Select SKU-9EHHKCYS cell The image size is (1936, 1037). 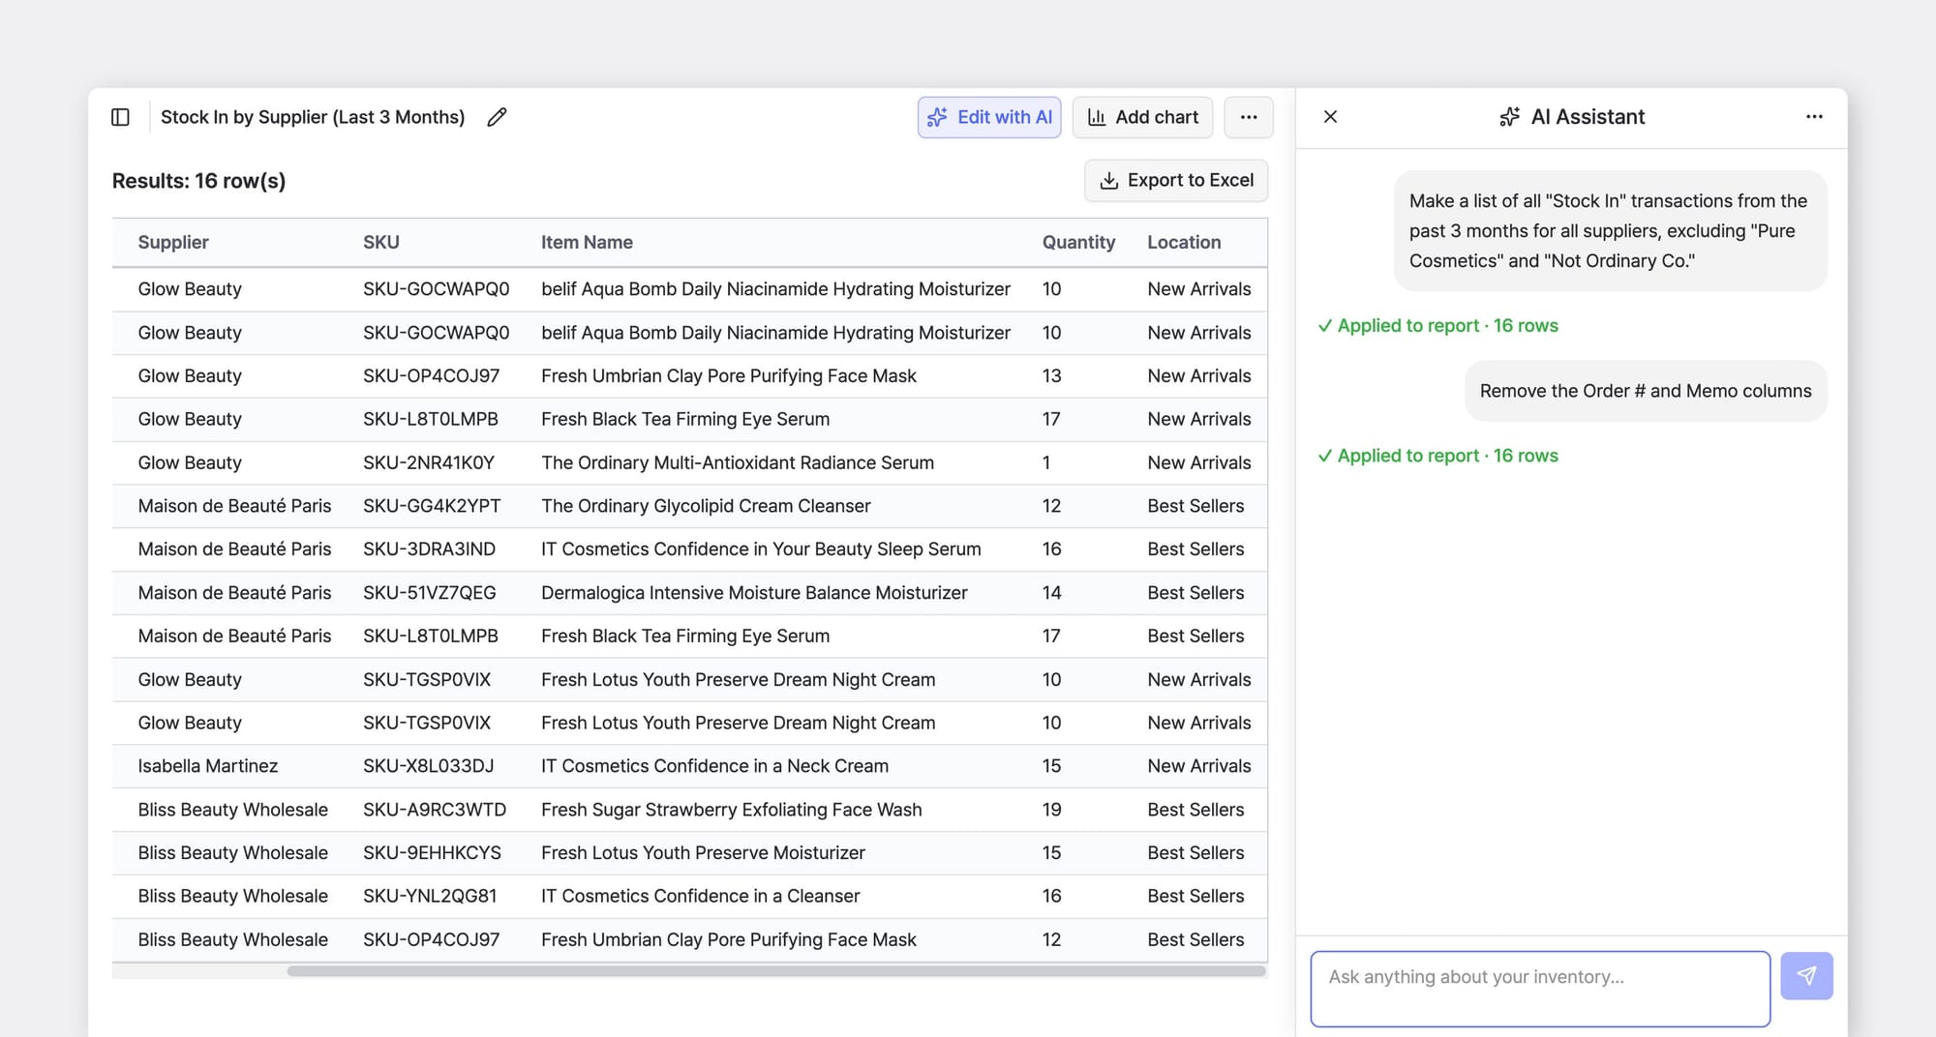click(432, 853)
